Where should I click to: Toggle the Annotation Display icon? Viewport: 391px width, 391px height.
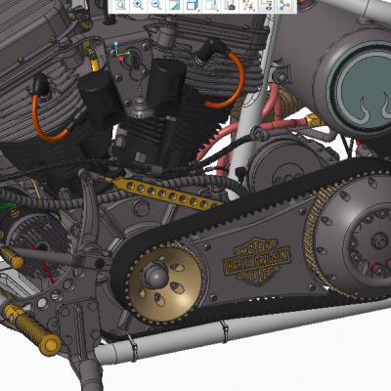tap(267, 5)
